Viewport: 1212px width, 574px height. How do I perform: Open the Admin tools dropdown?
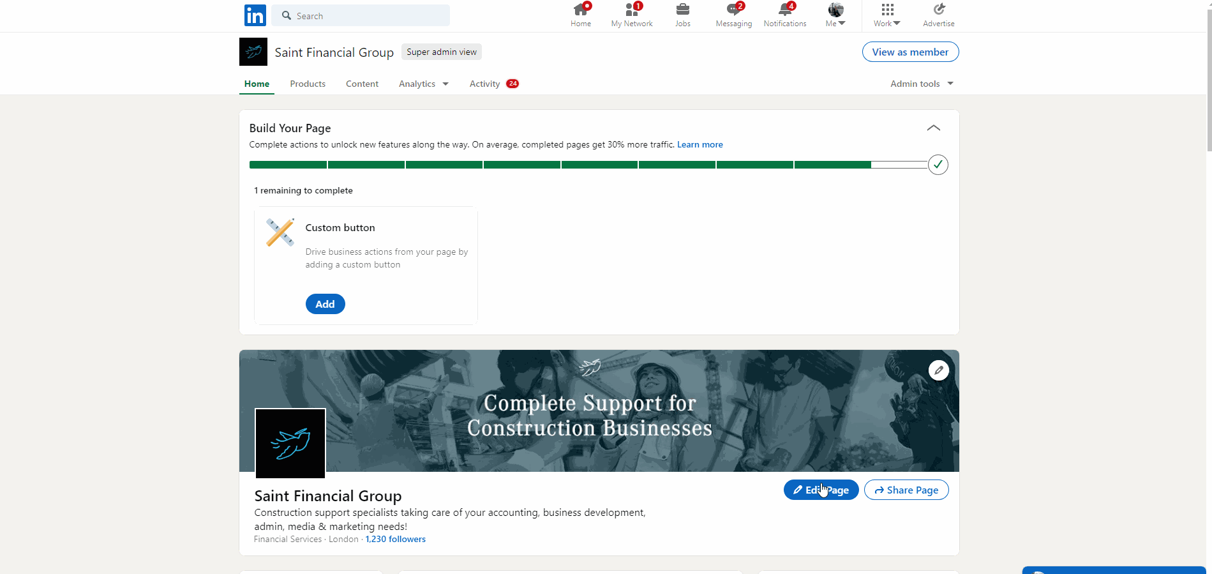(x=922, y=84)
